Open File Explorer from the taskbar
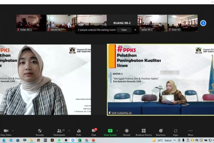The height and width of the screenshot is (143, 214). point(31,140)
